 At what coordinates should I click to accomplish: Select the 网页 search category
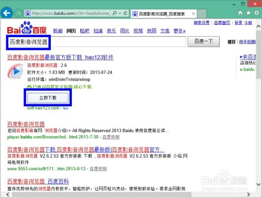coord(71,31)
